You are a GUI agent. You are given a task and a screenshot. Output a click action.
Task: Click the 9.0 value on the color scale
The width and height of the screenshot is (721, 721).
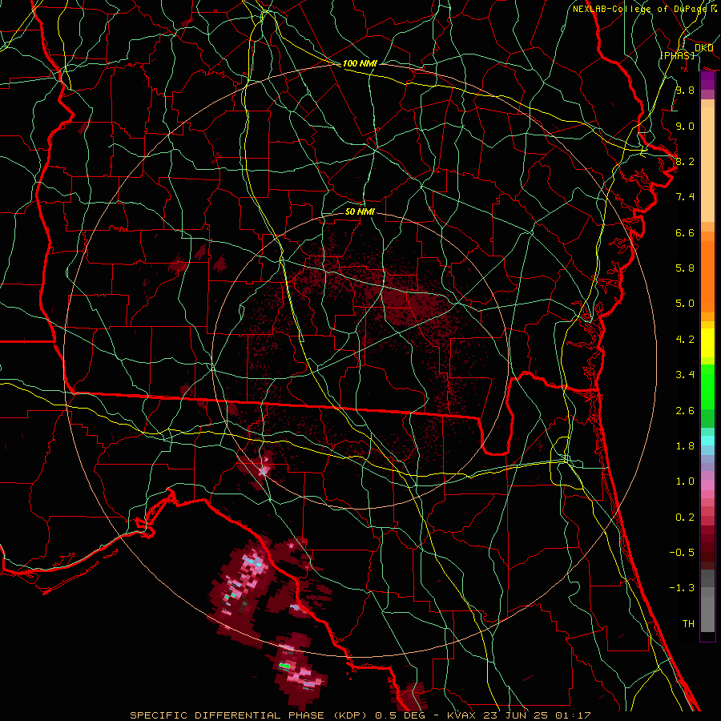[x=685, y=126]
